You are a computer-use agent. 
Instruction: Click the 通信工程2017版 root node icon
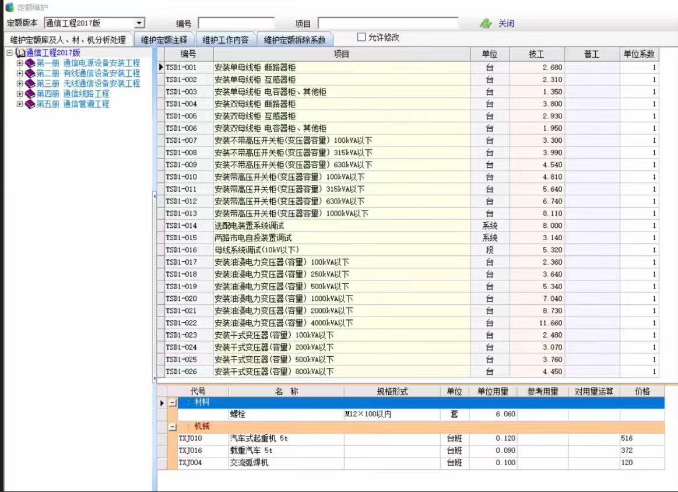(20, 53)
